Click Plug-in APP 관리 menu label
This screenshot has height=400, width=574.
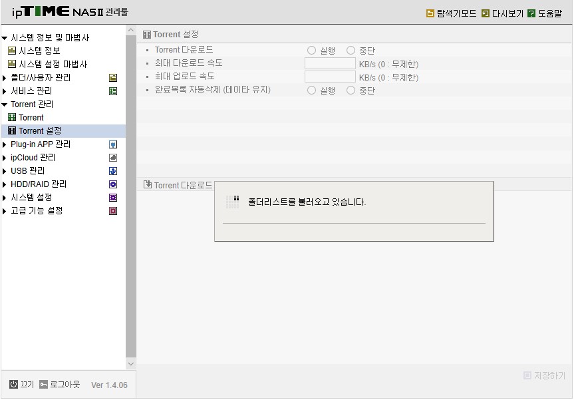click(x=41, y=144)
